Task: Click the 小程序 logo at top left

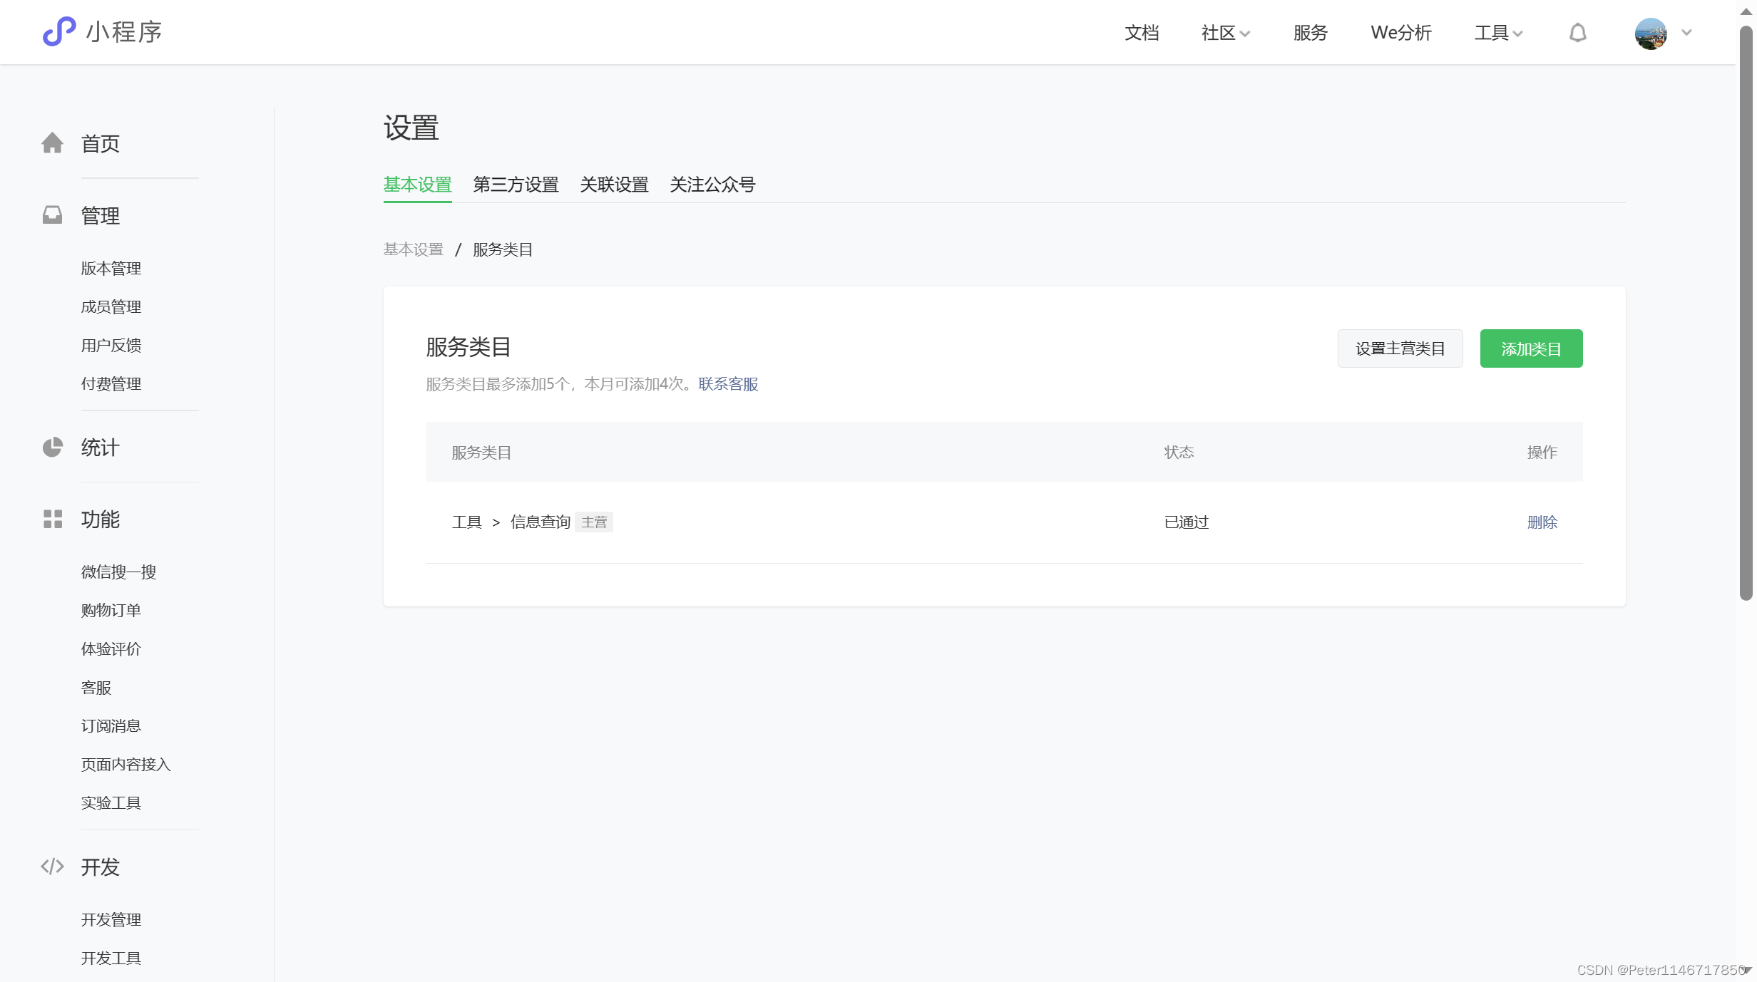Action: point(102,31)
